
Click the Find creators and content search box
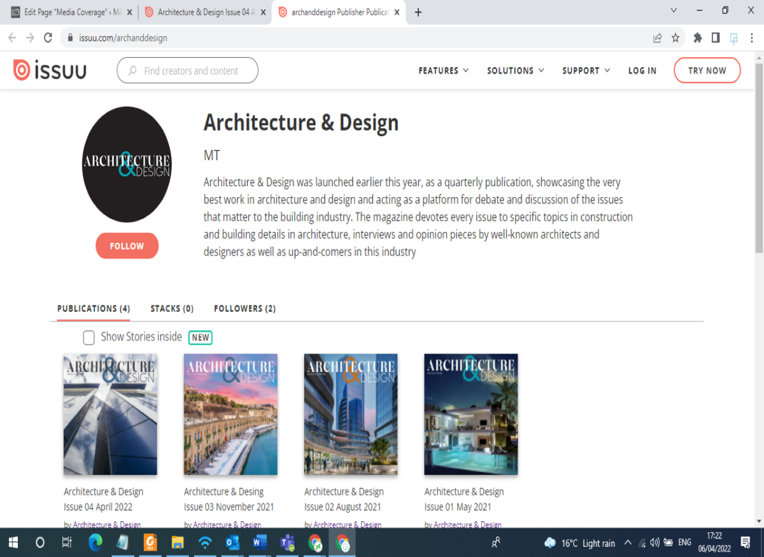coord(187,71)
